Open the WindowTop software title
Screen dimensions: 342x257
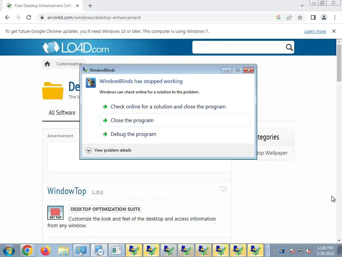pos(67,191)
